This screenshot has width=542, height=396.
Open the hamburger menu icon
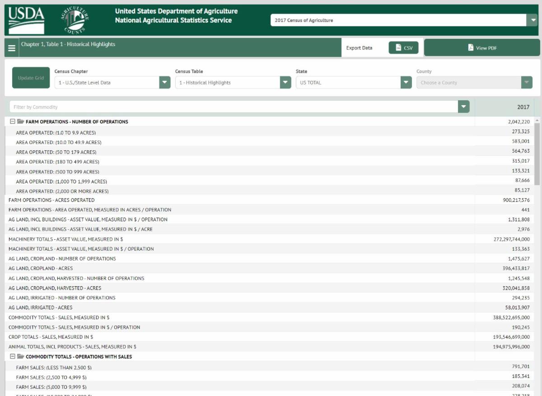tap(12, 48)
